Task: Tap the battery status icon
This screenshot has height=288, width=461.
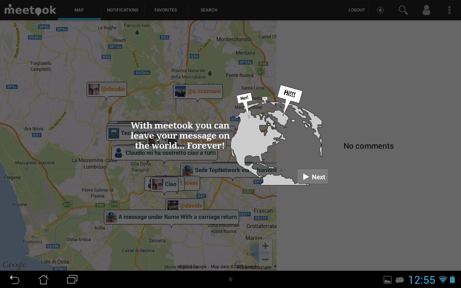Action: point(452,279)
